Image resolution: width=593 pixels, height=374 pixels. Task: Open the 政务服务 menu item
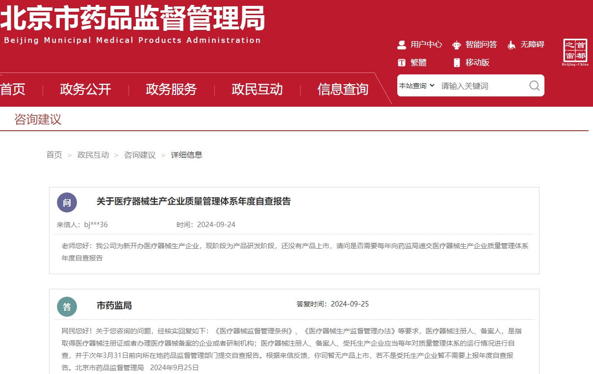coord(171,89)
